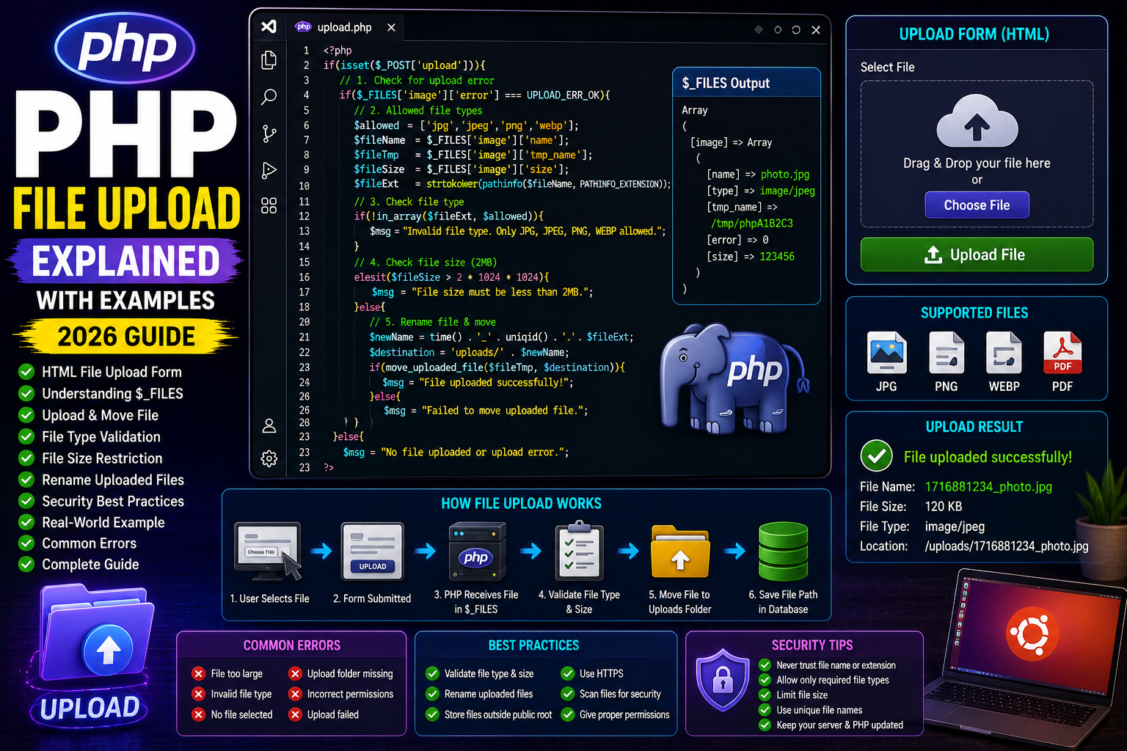The width and height of the screenshot is (1127, 751).
Task: Click the Form Submitted upload icon
Action: 373,552
